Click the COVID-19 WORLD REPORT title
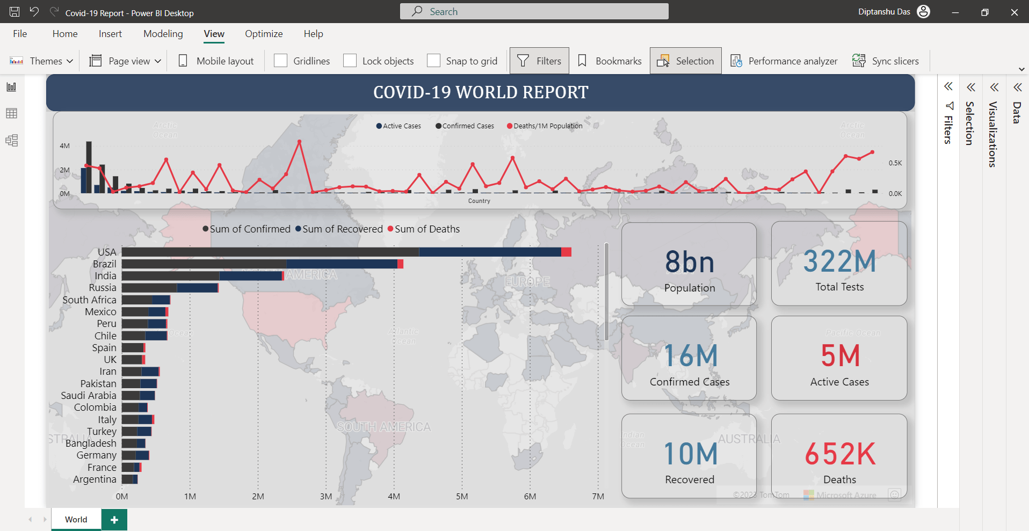 481,92
